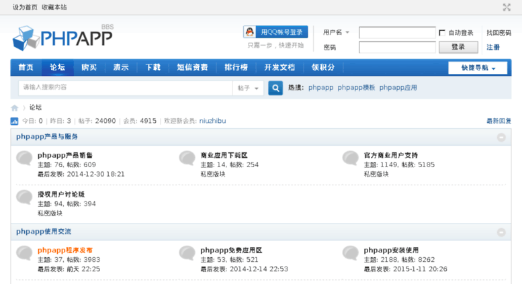Click the QQ penguin login icon
The width and height of the screenshot is (522, 284).
click(250, 32)
